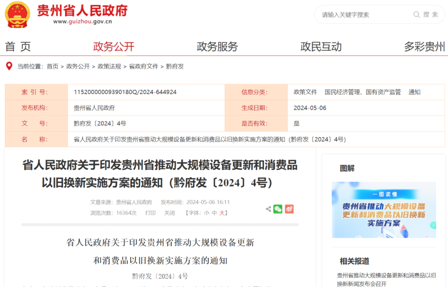Click the 打印 print link
Screen dimensions: 448x287
150,213
